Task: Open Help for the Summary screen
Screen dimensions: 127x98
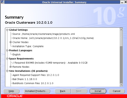Action: pyautogui.click(x=11, y=91)
